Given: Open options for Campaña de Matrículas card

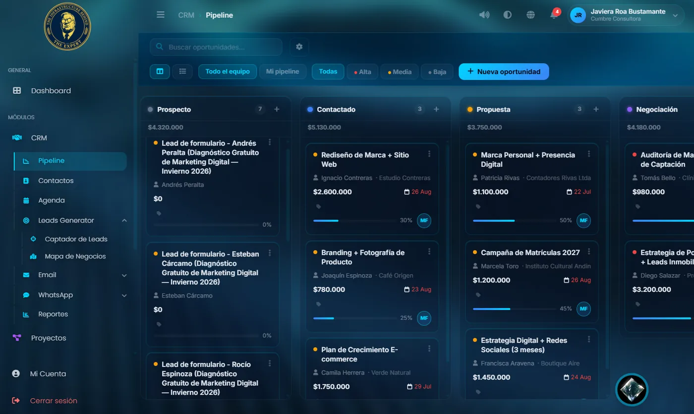Looking at the screenshot, I should click(589, 252).
